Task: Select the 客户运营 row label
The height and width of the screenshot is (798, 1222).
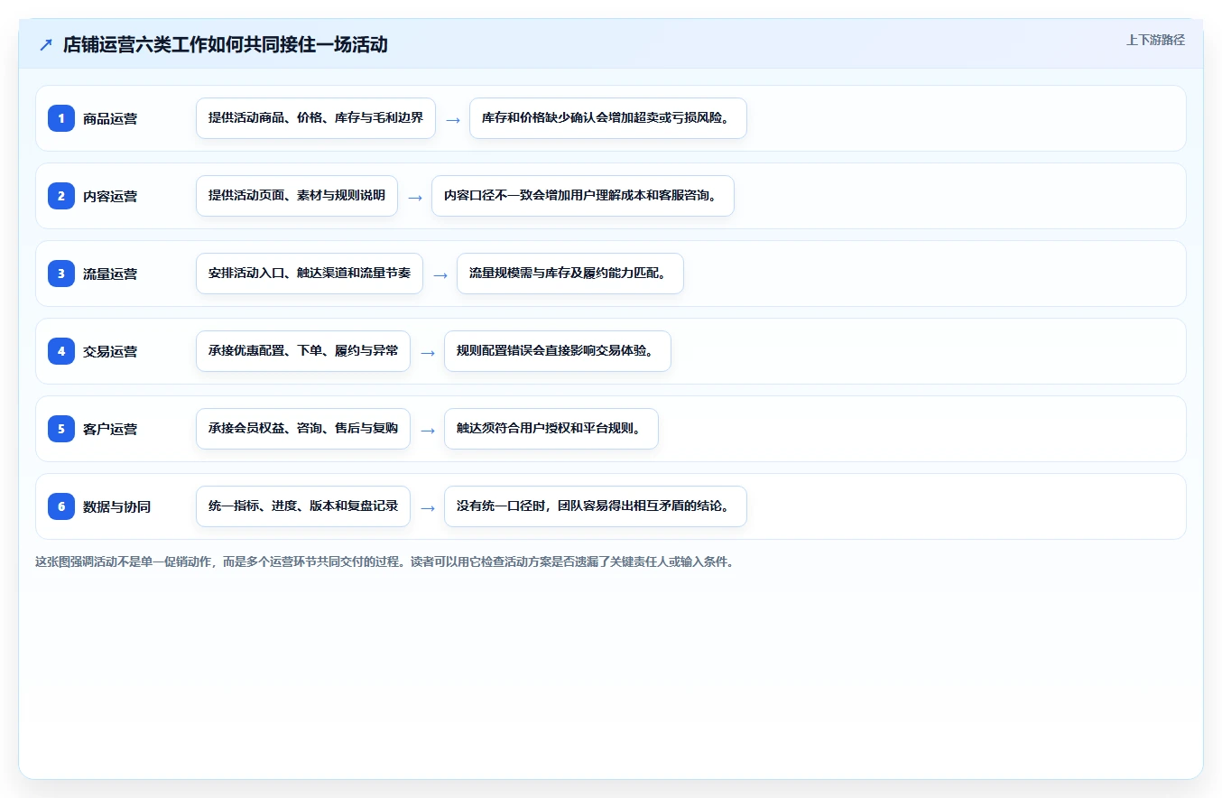Action: point(110,429)
